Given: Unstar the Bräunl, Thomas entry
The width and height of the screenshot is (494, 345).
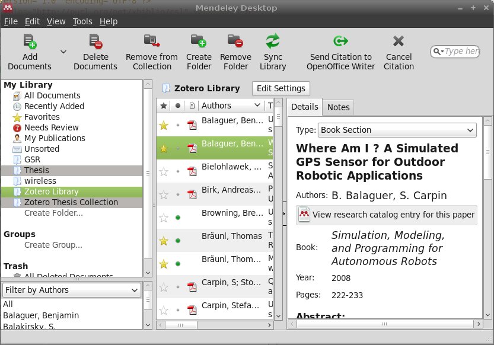Looking at the screenshot, I should tap(164, 241).
